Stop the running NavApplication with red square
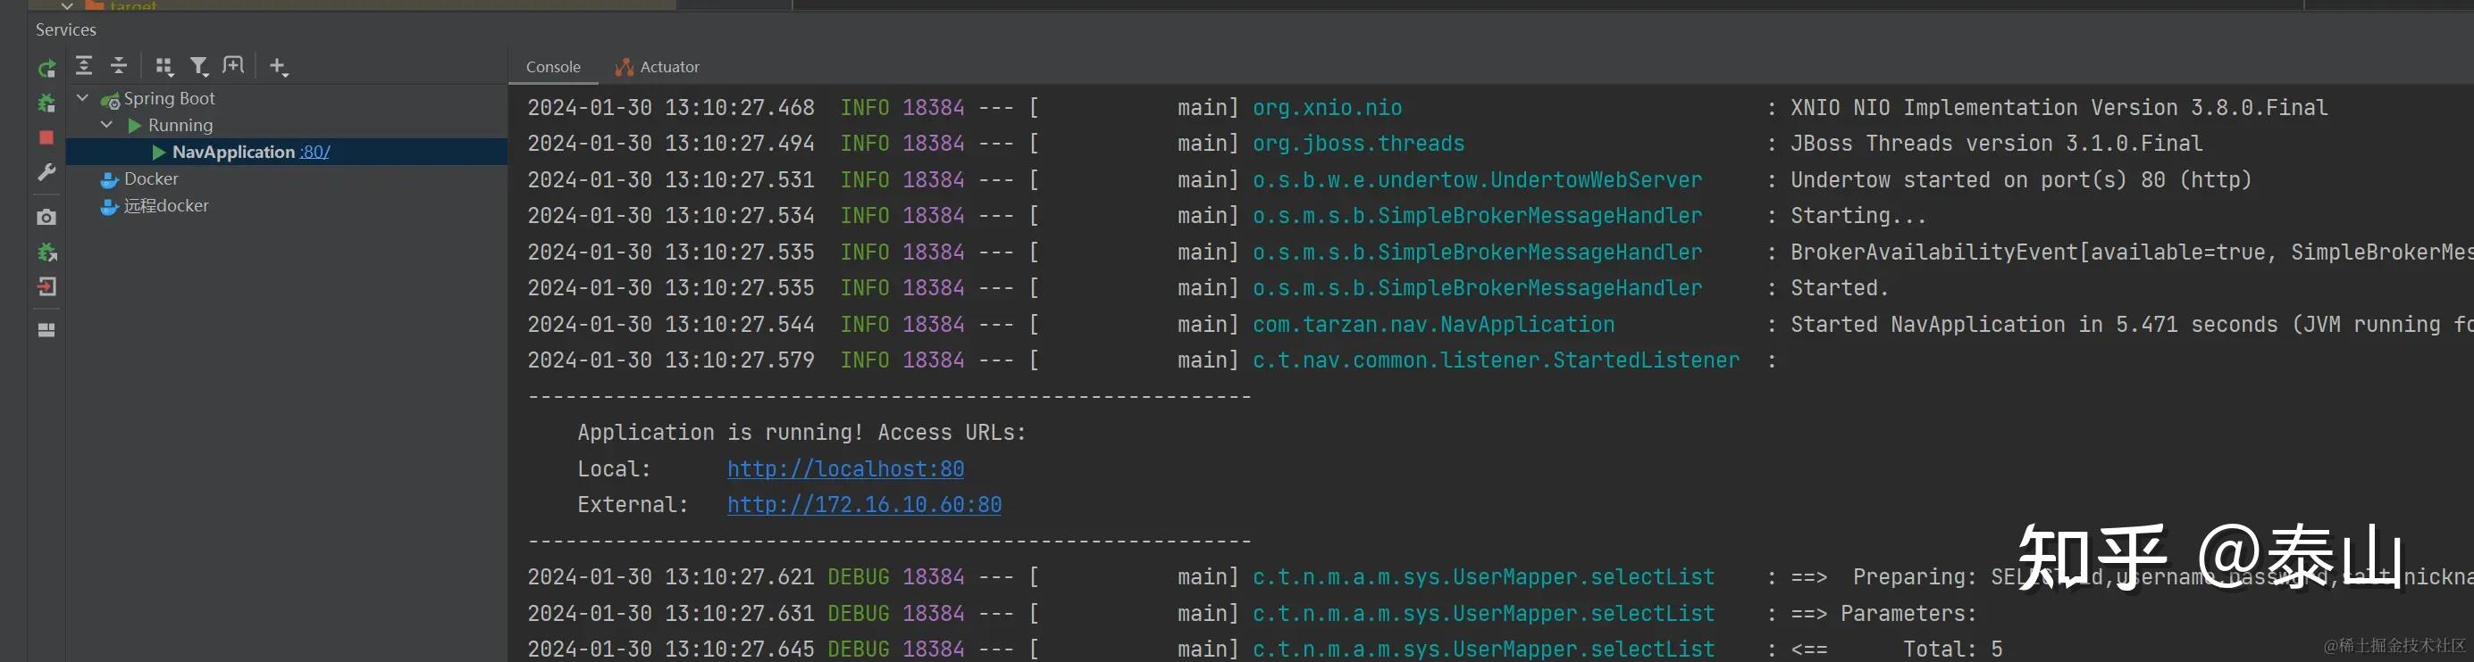The image size is (2474, 662). pos(46,138)
